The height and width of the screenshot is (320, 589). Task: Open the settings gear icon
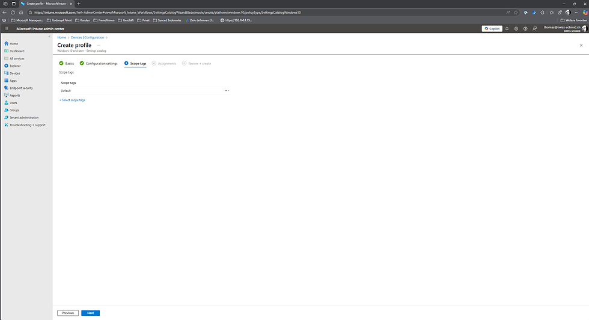coord(516,29)
